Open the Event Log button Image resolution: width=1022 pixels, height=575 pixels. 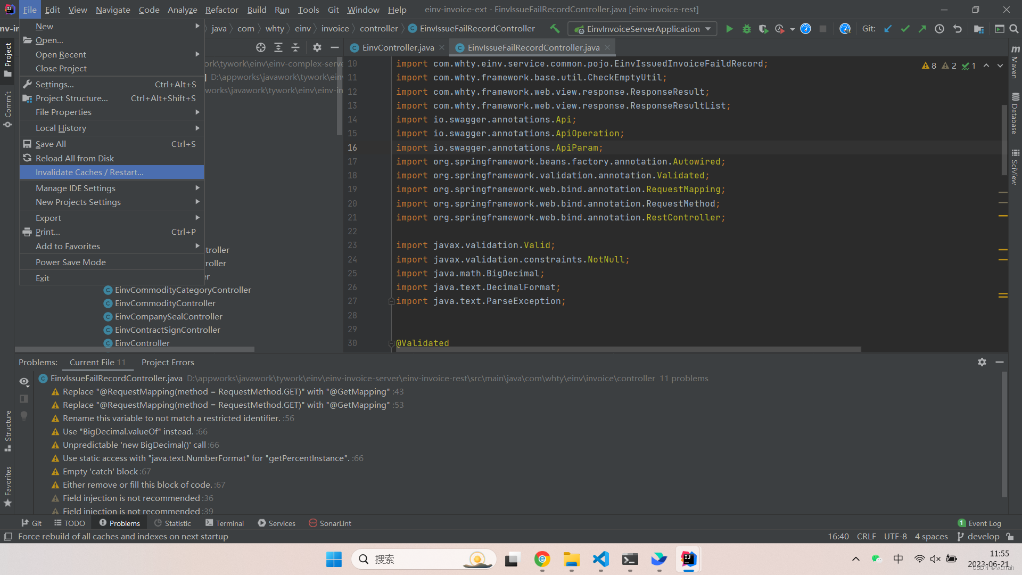pos(979,523)
